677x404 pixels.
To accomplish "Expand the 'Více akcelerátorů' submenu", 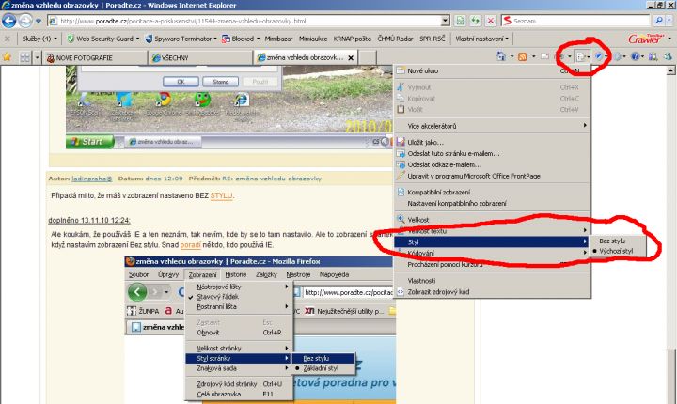I will click(492, 126).
